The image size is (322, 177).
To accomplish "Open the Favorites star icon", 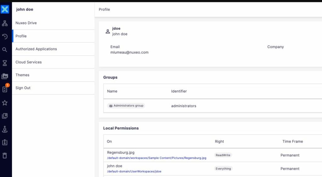I will [x=5, y=103].
